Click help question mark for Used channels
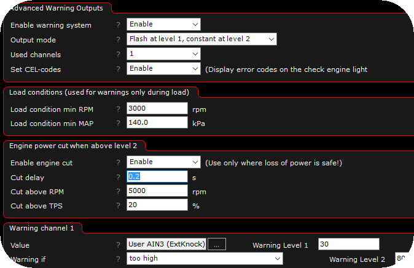414x268 pixels. pyautogui.click(x=118, y=55)
